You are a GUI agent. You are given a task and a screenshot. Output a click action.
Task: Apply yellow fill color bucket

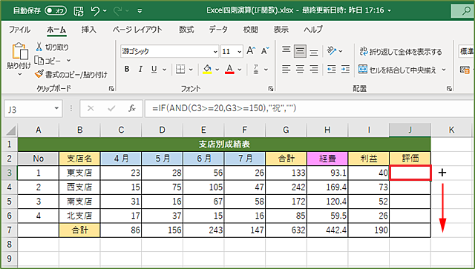click(x=207, y=70)
